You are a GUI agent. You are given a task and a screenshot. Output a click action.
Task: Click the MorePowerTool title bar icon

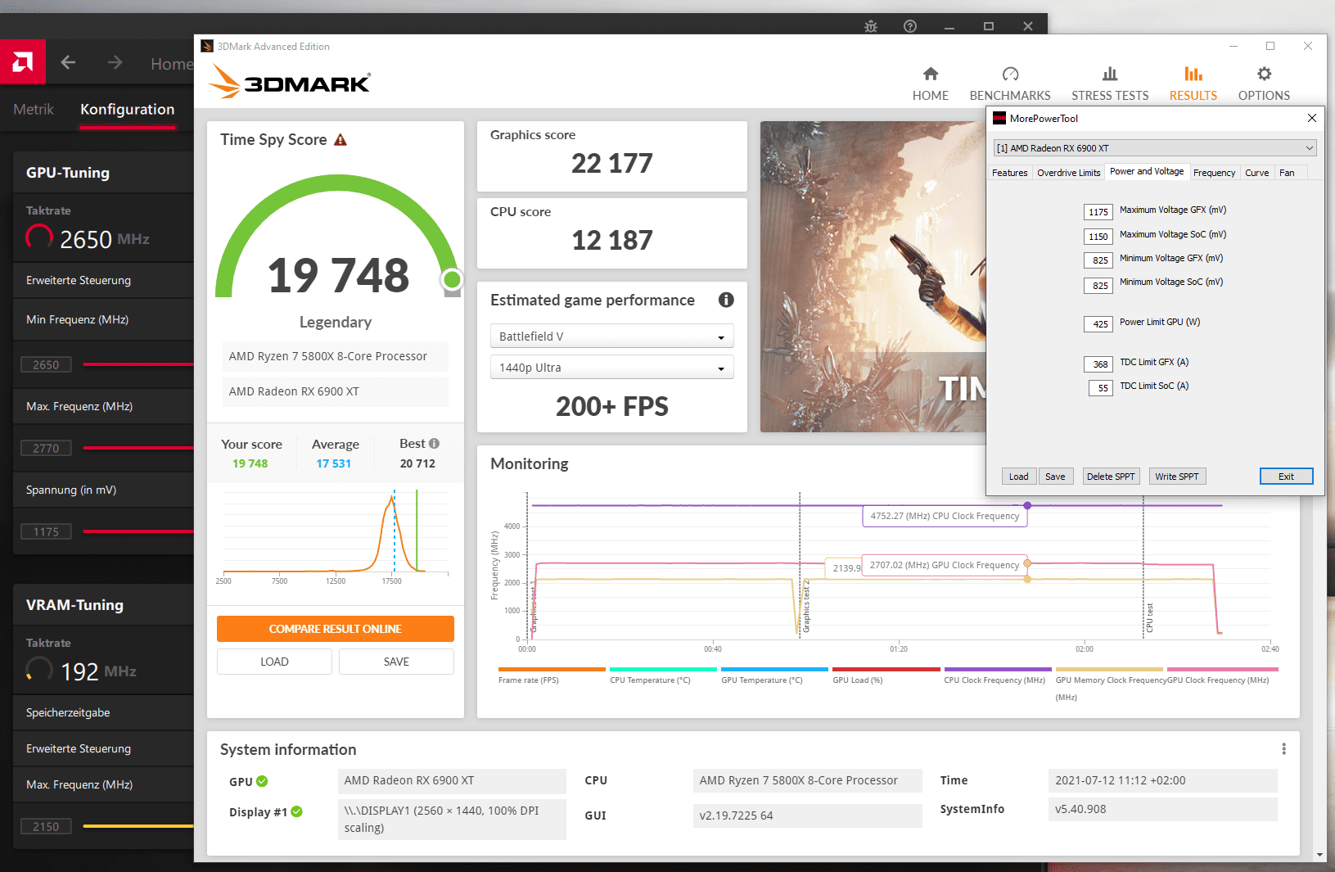(999, 118)
